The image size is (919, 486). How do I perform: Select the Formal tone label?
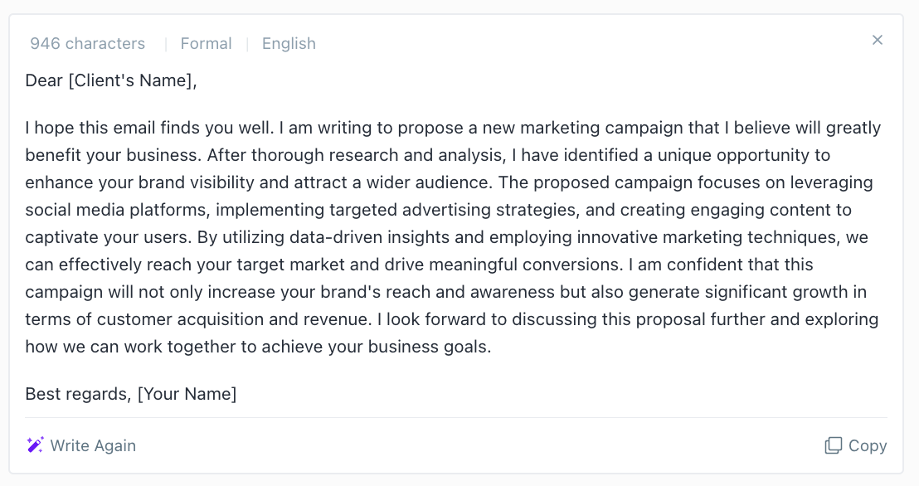[206, 43]
